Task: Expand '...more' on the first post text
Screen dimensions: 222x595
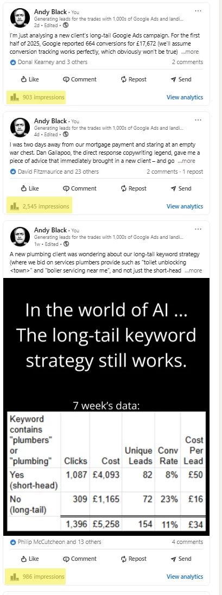Action: [x=189, y=52]
